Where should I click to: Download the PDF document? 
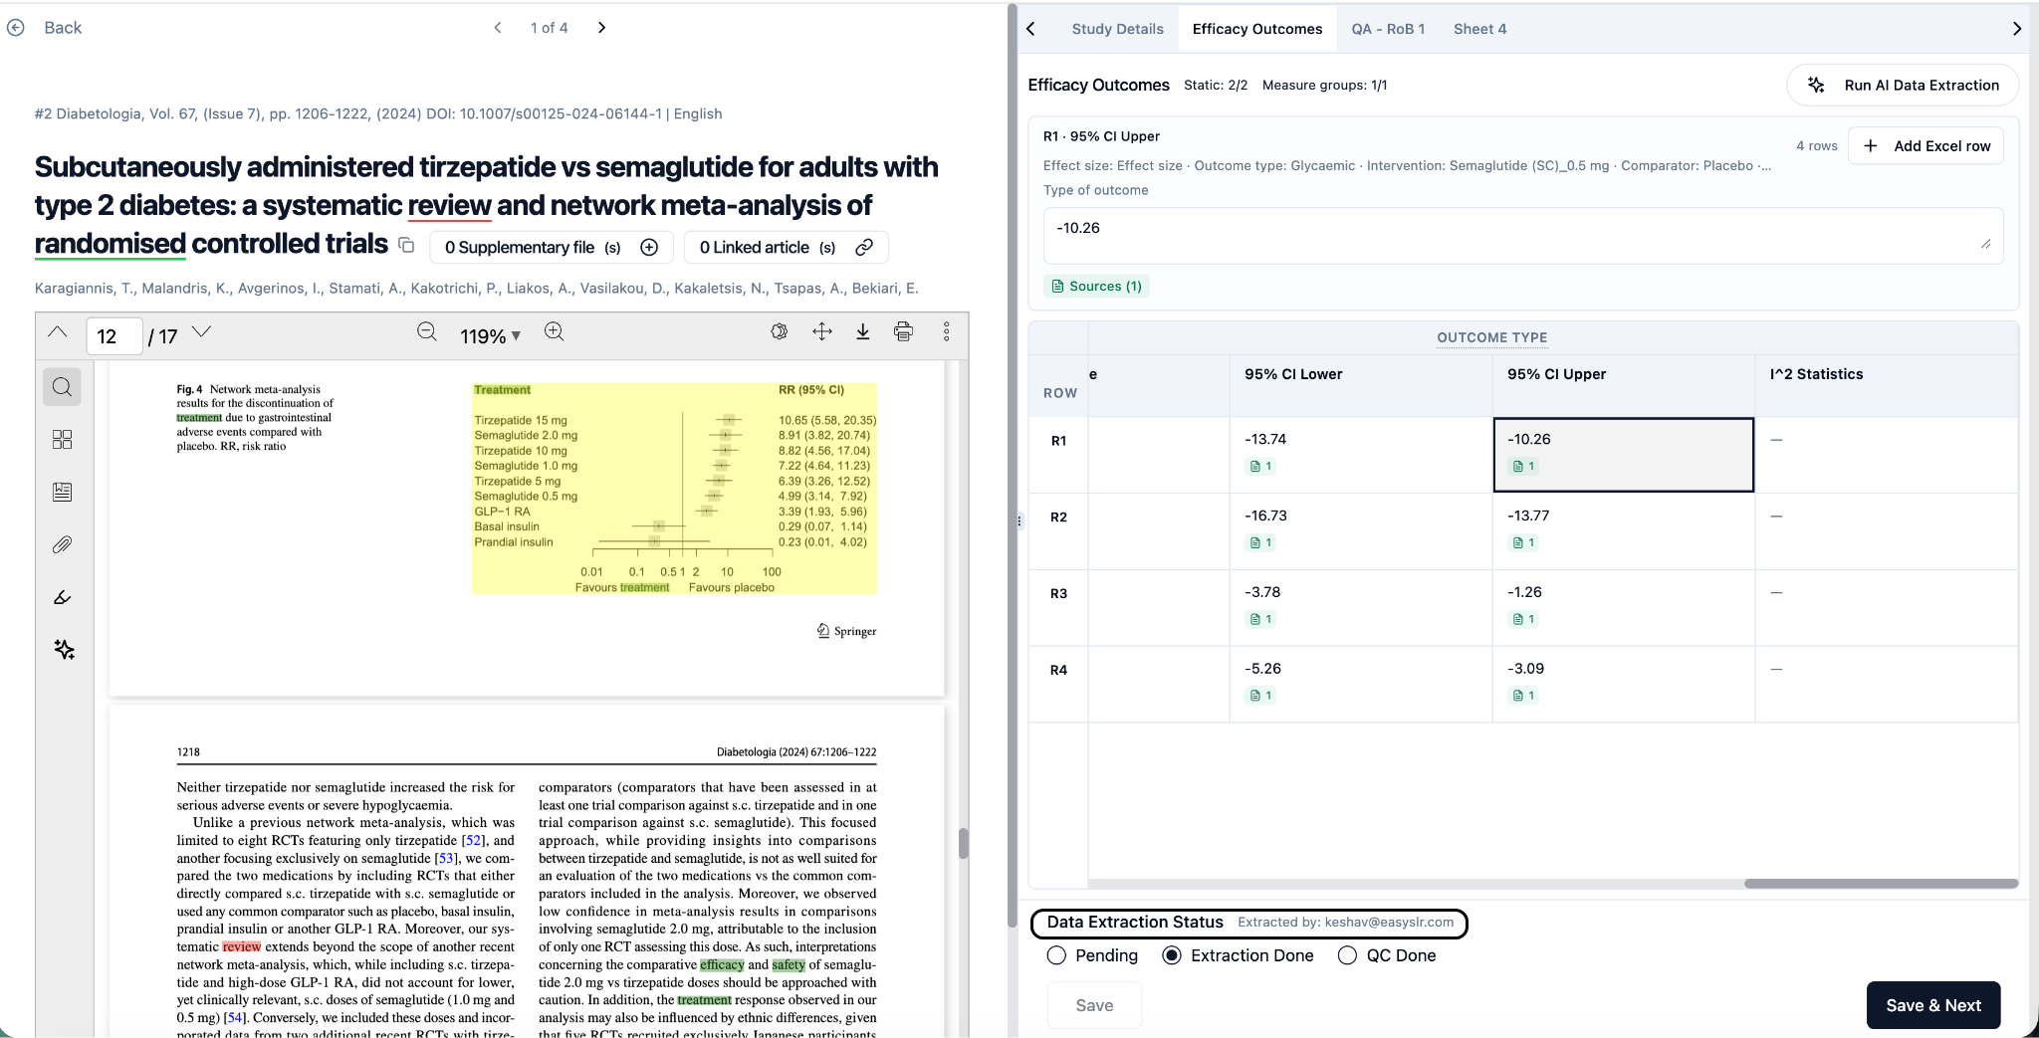pyautogui.click(x=862, y=332)
